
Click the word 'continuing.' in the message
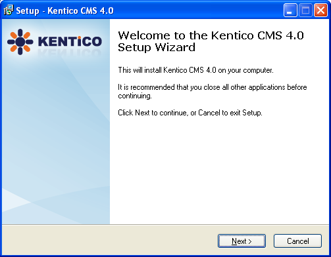135,96
